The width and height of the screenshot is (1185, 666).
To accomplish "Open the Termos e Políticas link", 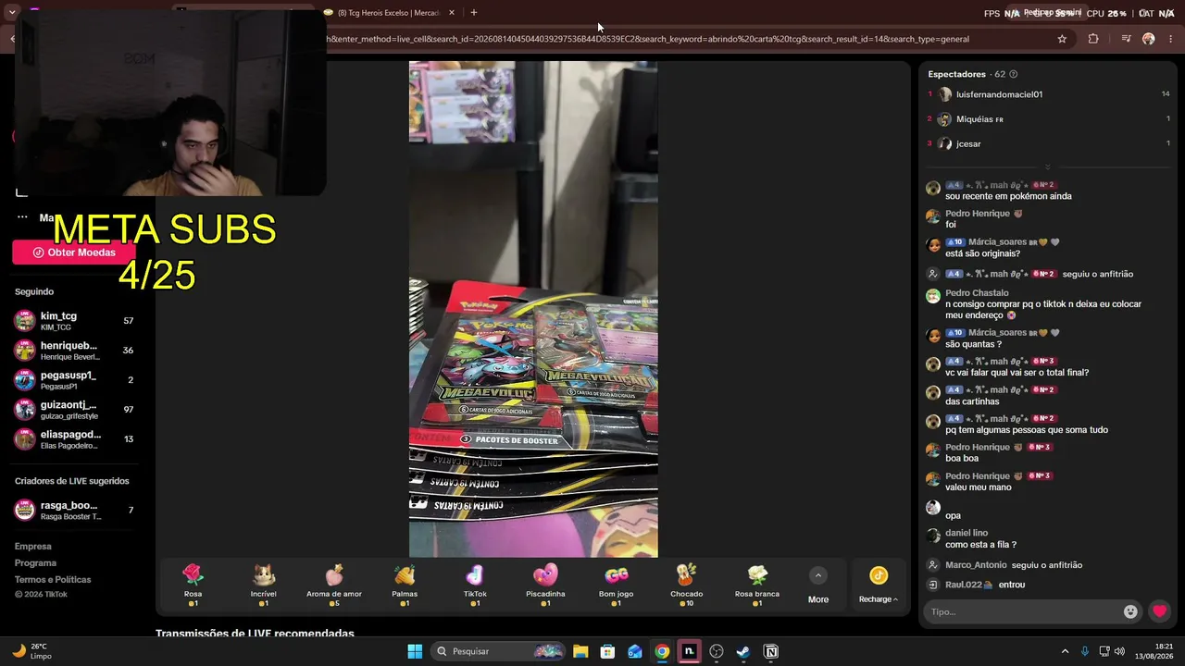I will [53, 580].
